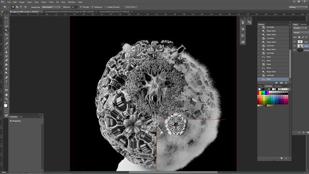The image size is (309, 174).
Task: Open the History panel options menu
Action: 290,25
